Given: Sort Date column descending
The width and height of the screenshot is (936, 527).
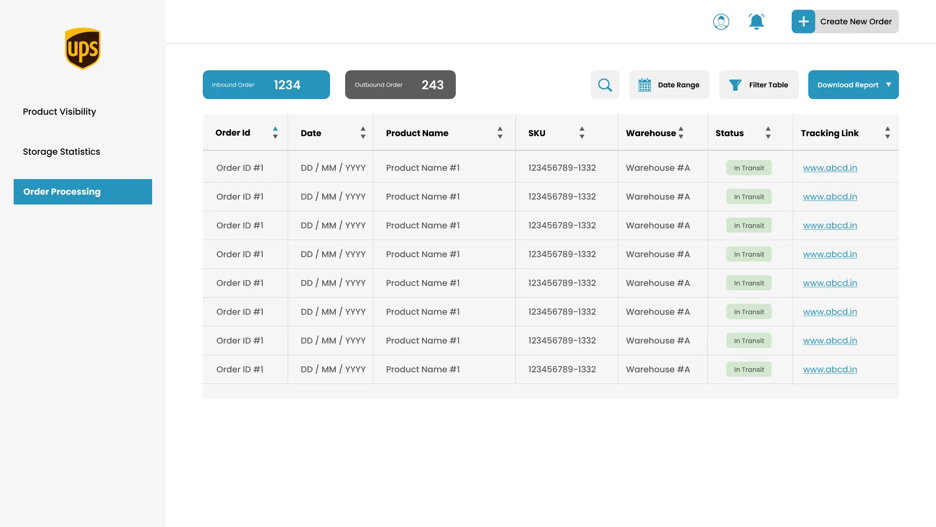Looking at the screenshot, I should (x=363, y=137).
